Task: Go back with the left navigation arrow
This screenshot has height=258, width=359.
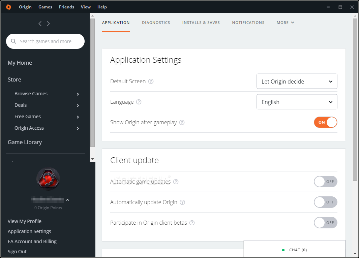Action: click(40, 24)
